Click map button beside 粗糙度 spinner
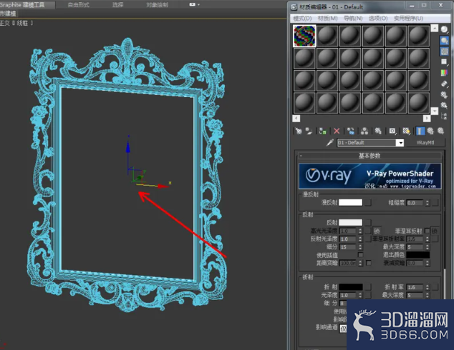 point(435,203)
